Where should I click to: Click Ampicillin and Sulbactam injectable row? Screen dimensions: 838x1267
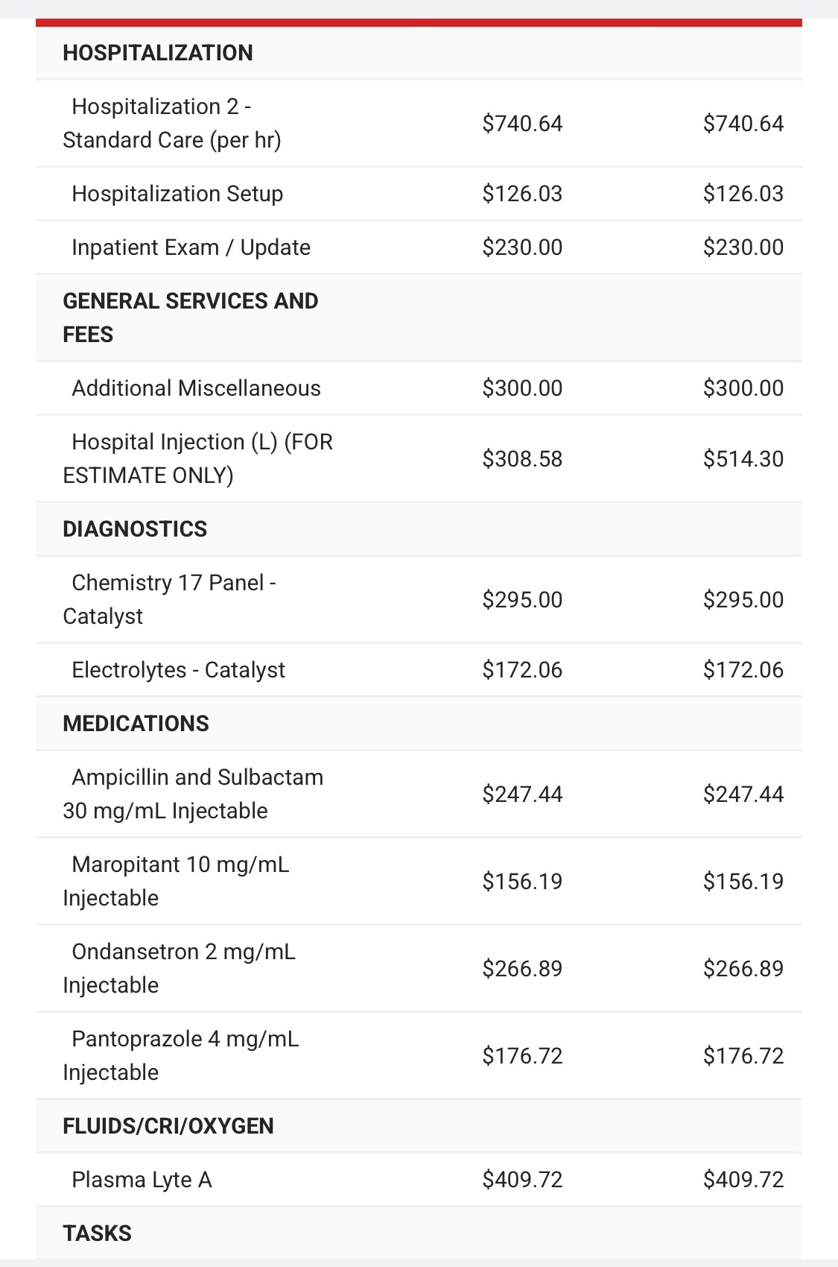pyautogui.click(x=419, y=794)
